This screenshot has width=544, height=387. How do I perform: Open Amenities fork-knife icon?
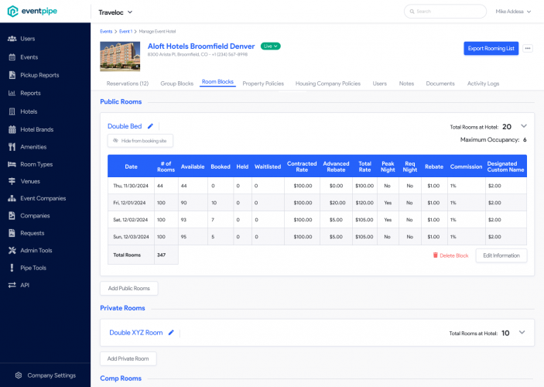tap(12, 147)
